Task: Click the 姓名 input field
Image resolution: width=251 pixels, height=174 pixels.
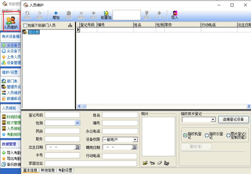Action: pyautogui.click(x=120, y=115)
